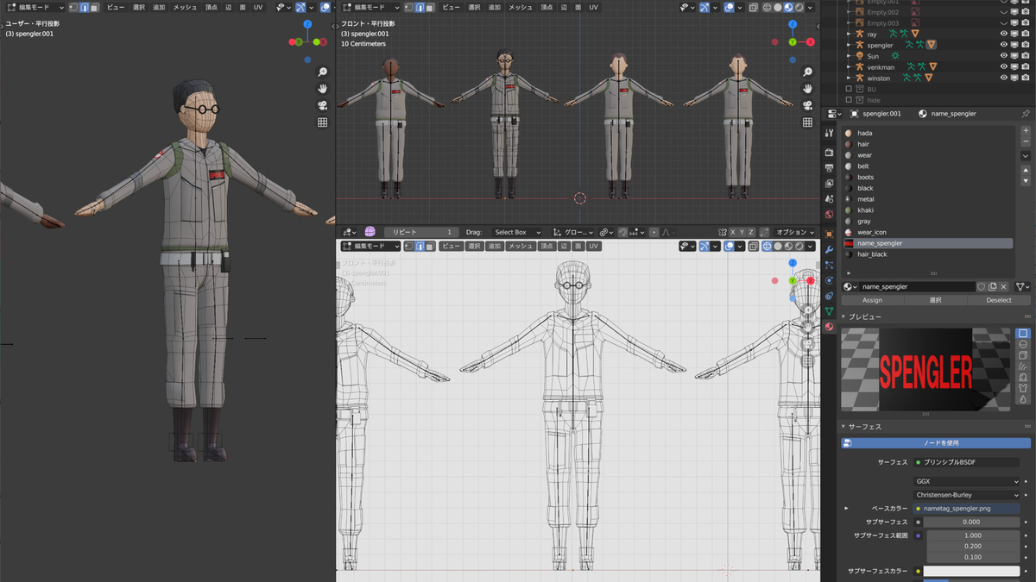Select flat plane preview shape icon

[1023, 334]
